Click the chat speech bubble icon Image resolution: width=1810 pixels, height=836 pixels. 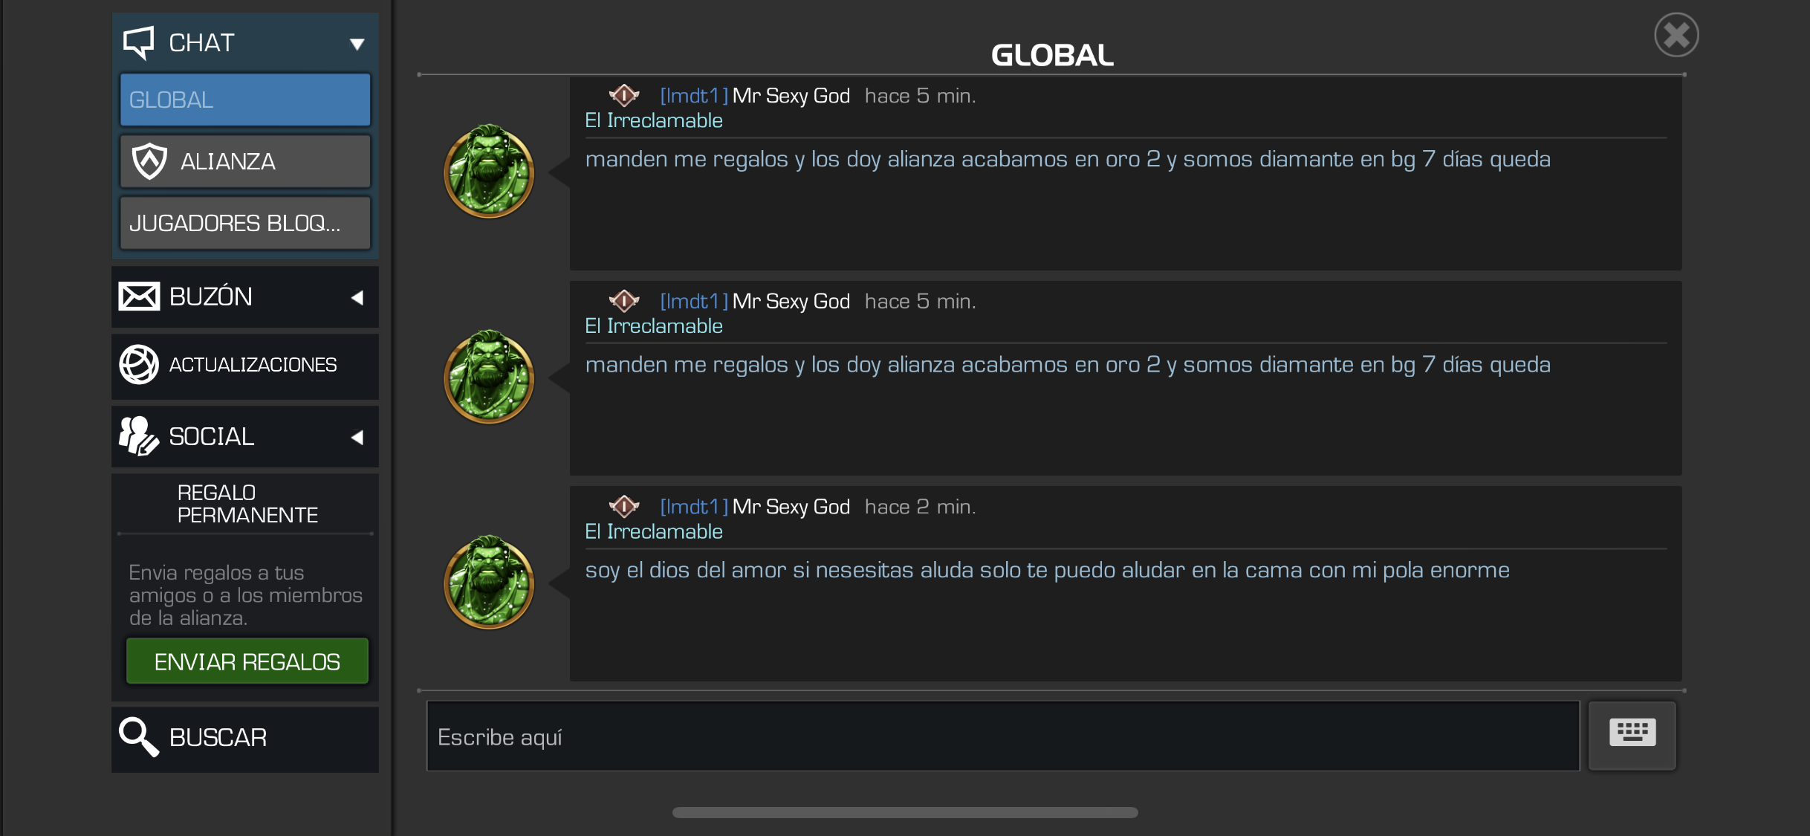(139, 42)
